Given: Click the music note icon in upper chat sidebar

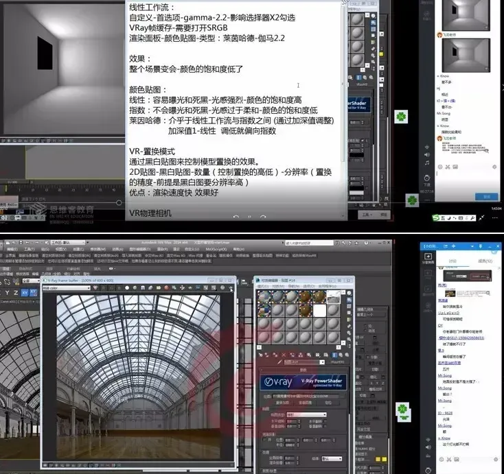Looking at the screenshot, I should pos(427,163).
